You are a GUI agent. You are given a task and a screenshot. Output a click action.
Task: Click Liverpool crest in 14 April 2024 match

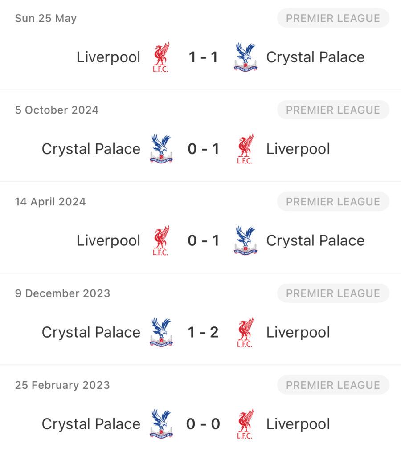coord(161,240)
